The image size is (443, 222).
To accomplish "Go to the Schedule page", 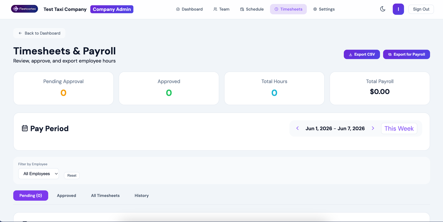I will point(252,9).
